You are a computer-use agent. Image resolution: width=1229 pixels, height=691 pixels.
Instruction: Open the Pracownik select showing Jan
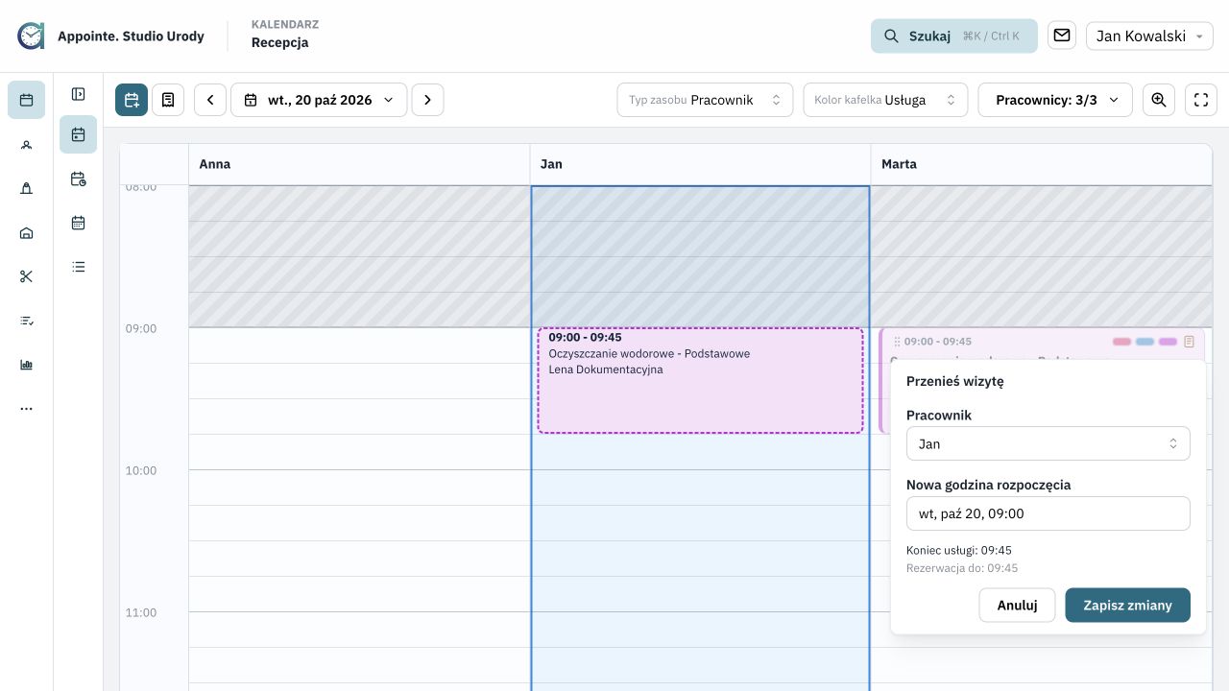pyautogui.click(x=1048, y=443)
